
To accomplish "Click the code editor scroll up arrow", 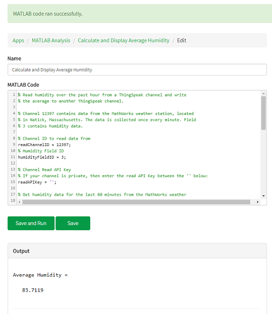I will click(263, 94).
